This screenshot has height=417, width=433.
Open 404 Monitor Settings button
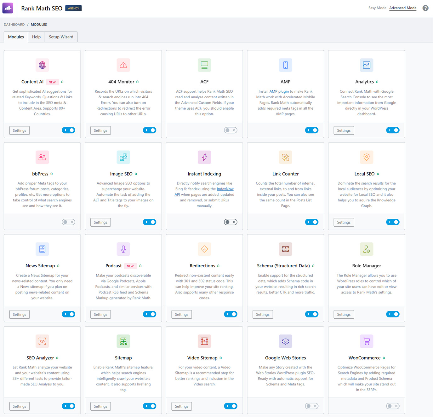point(100,130)
